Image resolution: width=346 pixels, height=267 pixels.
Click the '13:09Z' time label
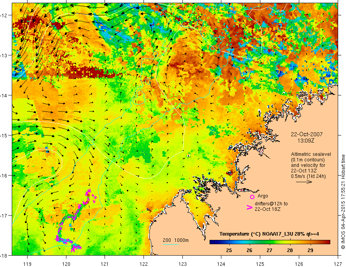click(x=306, y=141)
